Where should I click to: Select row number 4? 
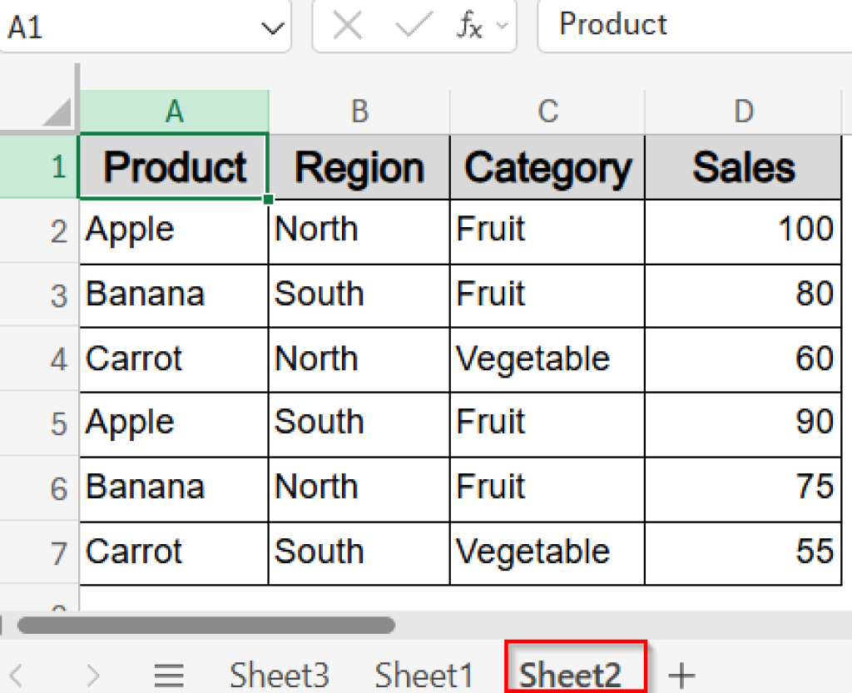(58, 359)
